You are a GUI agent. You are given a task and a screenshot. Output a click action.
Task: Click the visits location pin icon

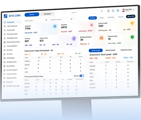(74, 39)
